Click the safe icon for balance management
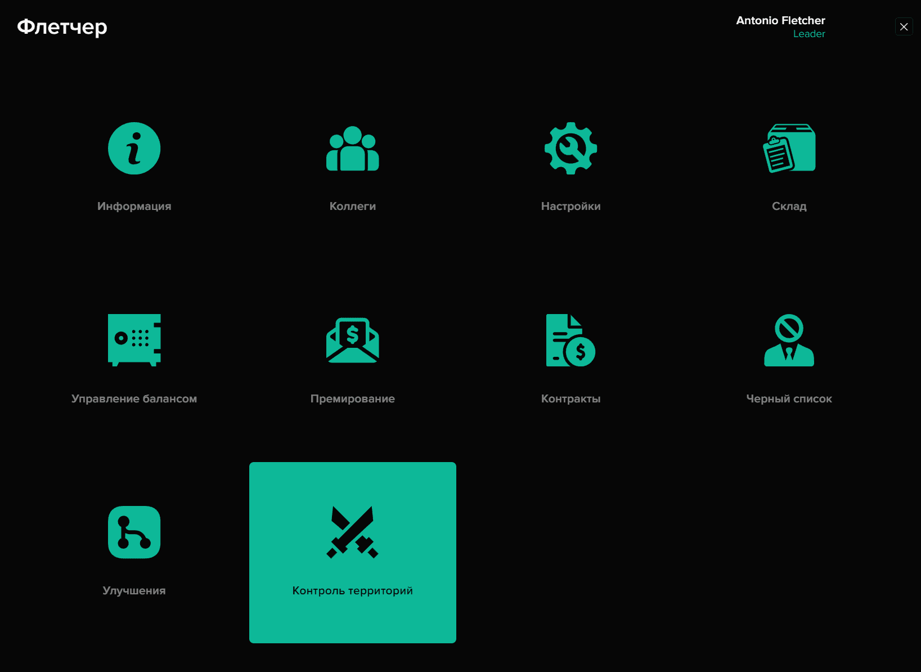The width and height of the screenshot is (921, 672). click(x=134, y=340)
